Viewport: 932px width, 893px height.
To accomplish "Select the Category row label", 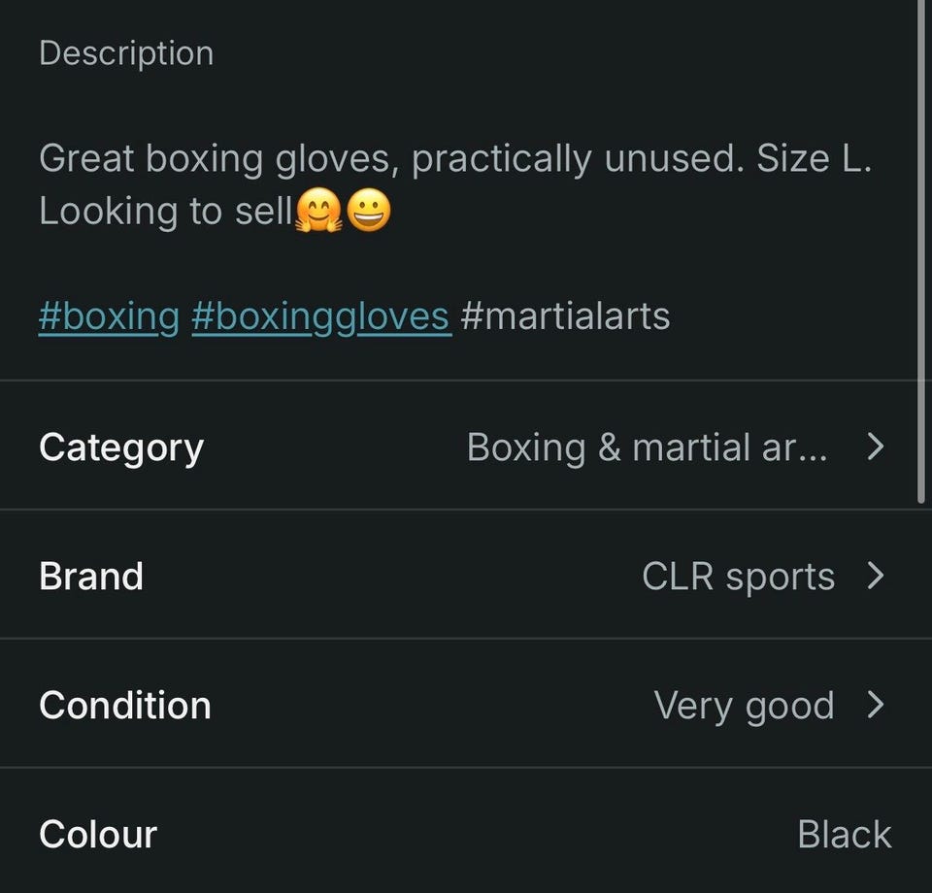I will 121,448.
